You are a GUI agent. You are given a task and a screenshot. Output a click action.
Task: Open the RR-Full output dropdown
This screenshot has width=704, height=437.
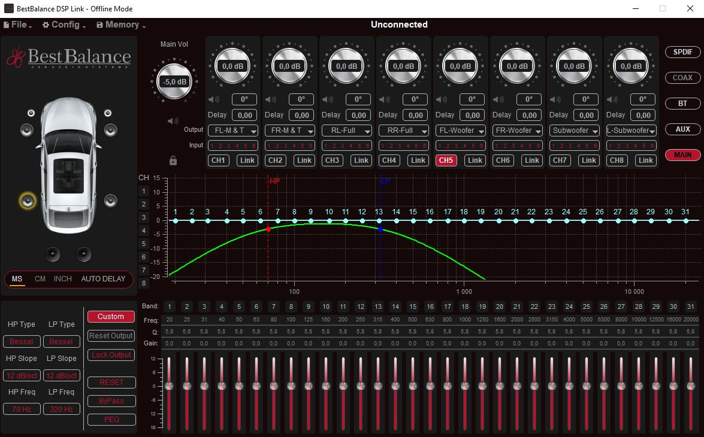click(x=403, y=131)
